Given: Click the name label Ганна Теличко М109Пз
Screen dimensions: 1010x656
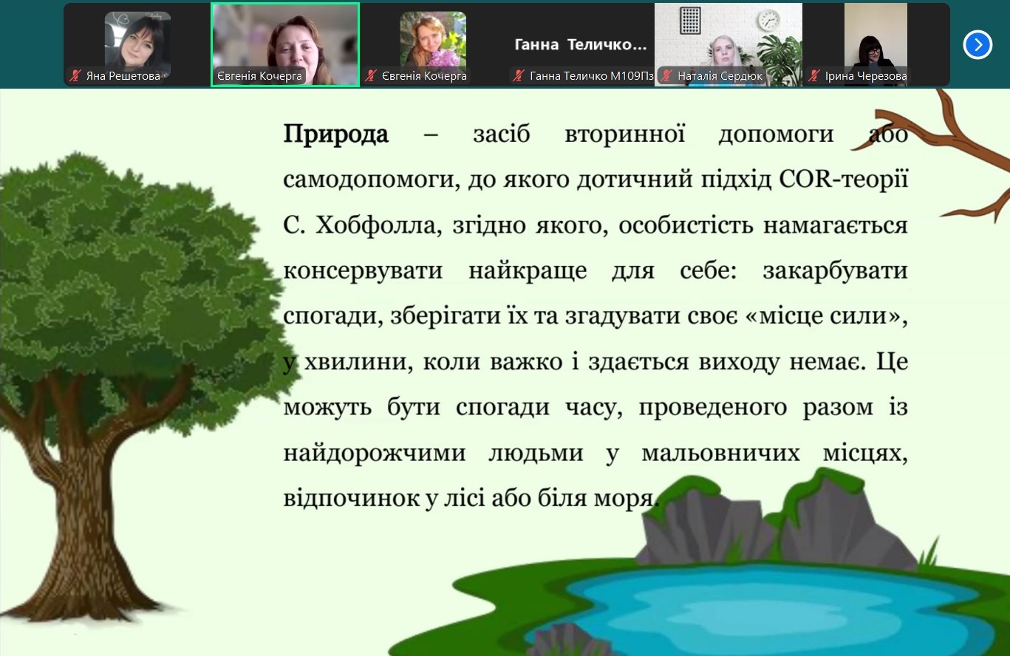Looking at the screenshot, I should [x=591, y=75].
